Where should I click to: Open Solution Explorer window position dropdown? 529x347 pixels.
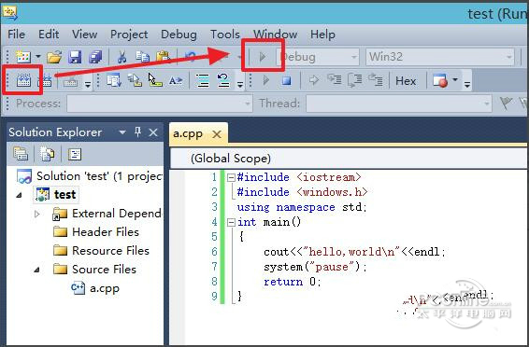click(122, 132)
